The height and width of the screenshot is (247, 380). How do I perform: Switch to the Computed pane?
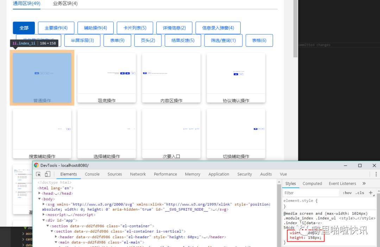[312, 183]
